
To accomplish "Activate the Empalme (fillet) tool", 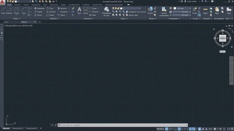I will 63,12.
